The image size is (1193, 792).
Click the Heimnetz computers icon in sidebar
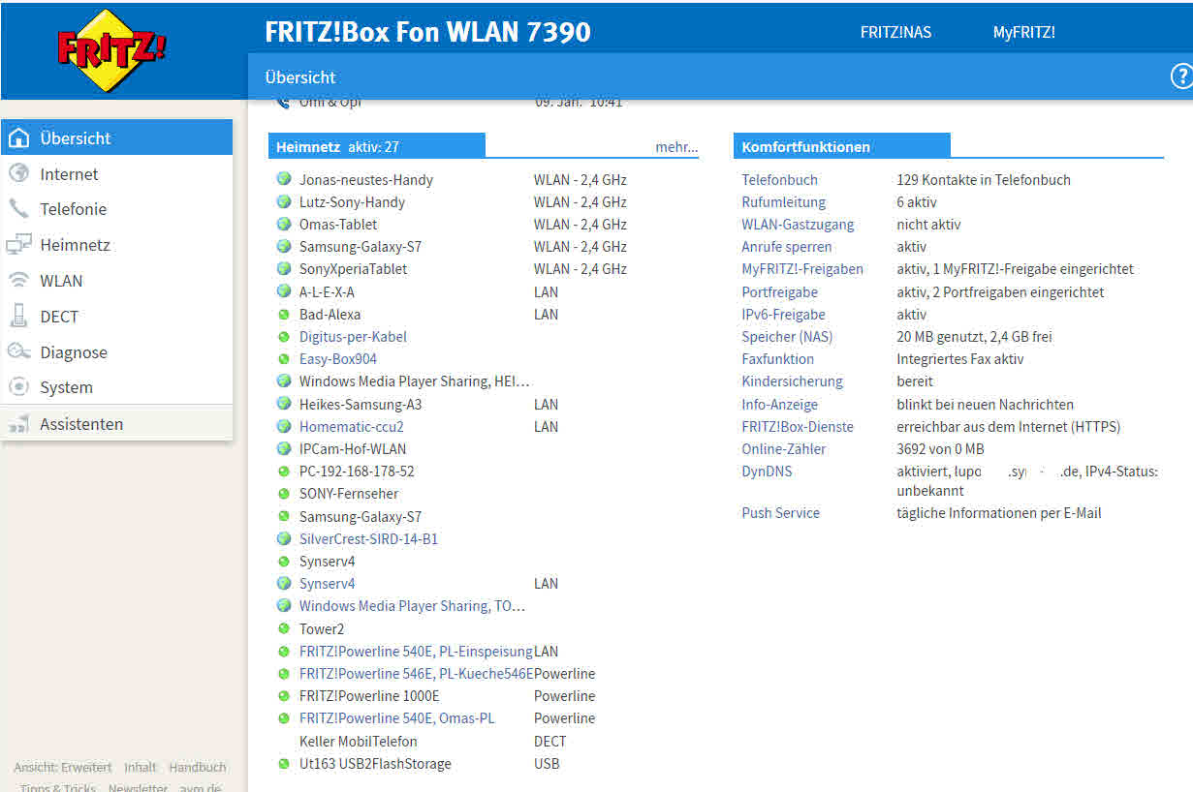click(18, 245)
